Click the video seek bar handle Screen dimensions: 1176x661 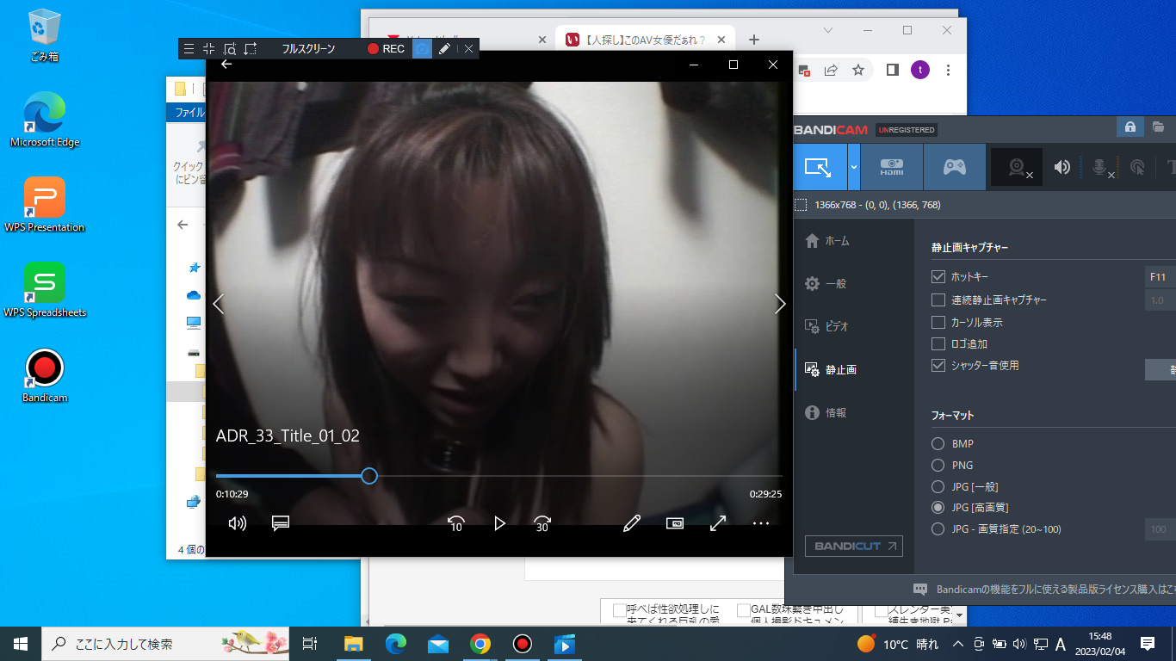click(369, 476)
